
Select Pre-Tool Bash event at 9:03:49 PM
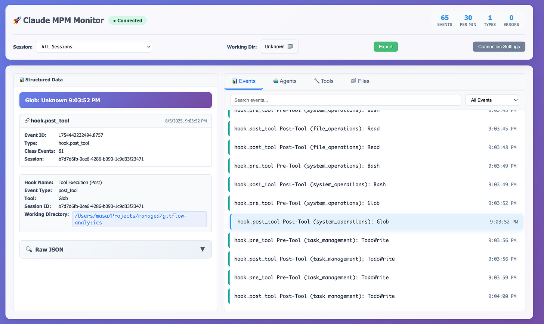376,166
